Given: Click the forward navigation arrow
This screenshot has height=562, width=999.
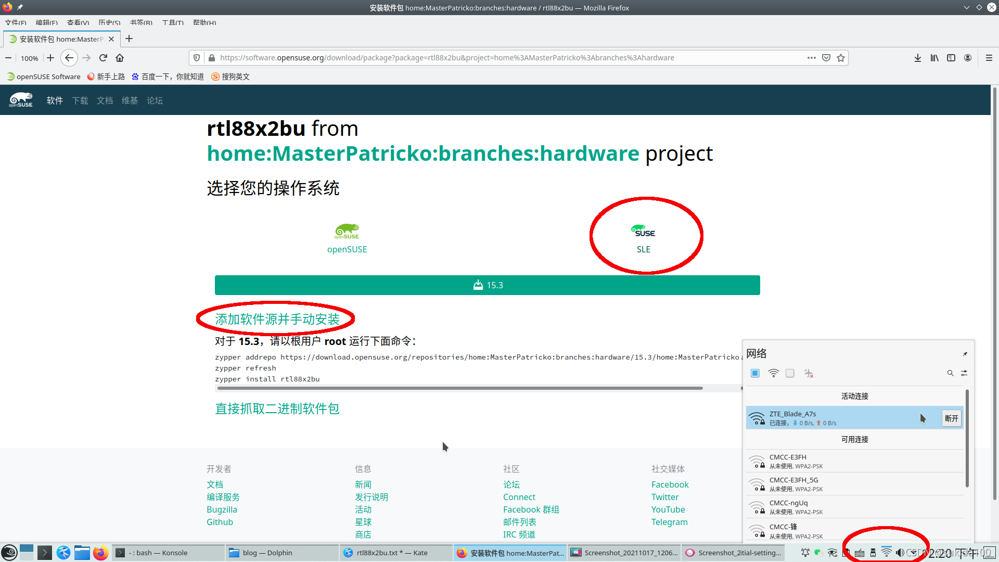Looking at the screenshot, I should pyautogui.click(x=86, y=58).
